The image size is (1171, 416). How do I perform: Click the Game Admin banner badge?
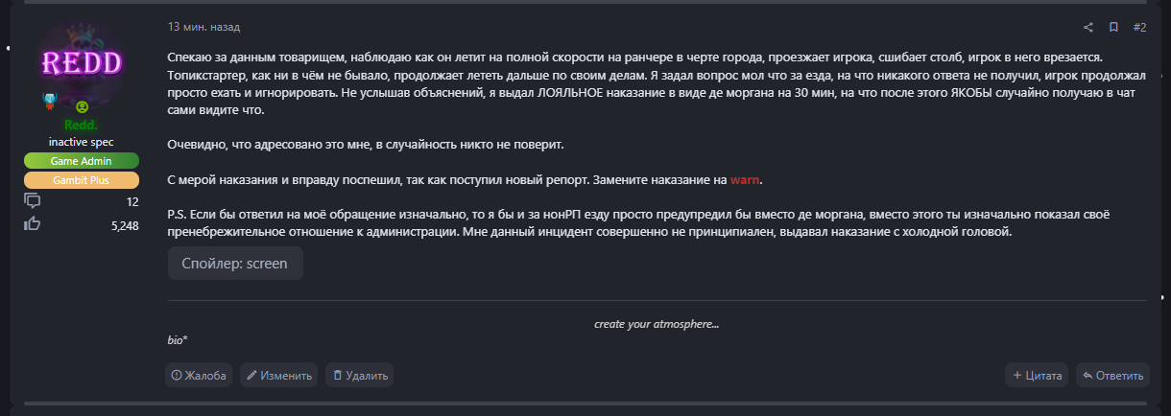coord(82,161)
